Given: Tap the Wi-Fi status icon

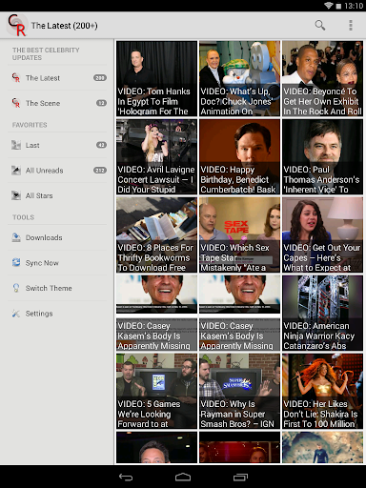Looking at the screenshot, I should click(328, 6).
